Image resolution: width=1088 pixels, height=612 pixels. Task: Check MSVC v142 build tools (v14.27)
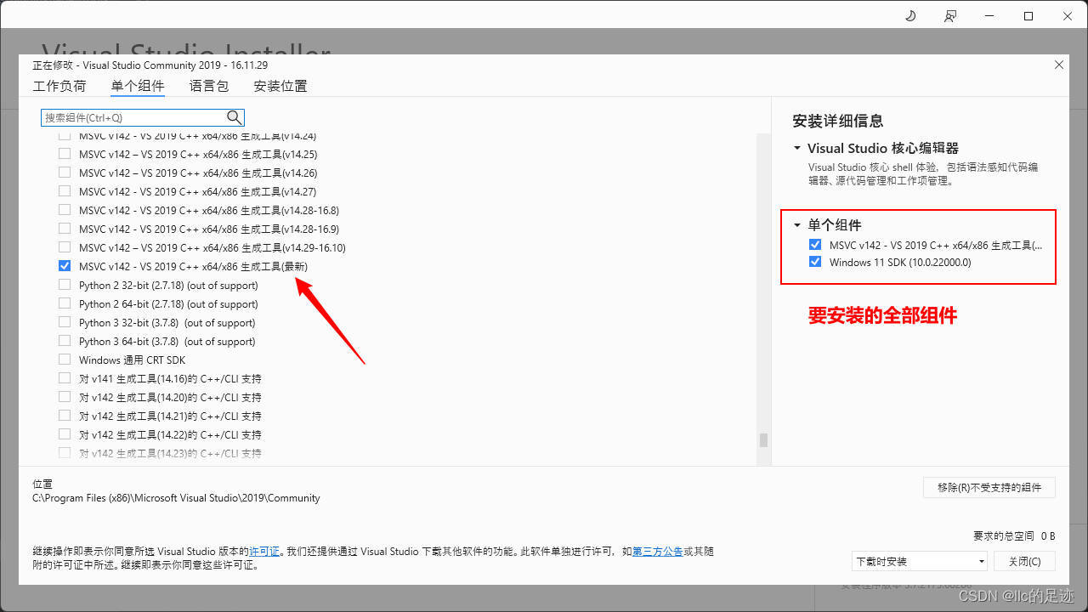(x=65, y=191)
